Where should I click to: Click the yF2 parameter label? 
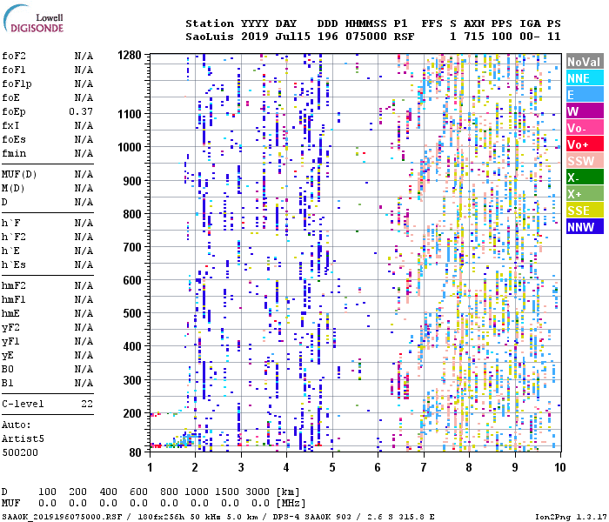tap(10, 327)
